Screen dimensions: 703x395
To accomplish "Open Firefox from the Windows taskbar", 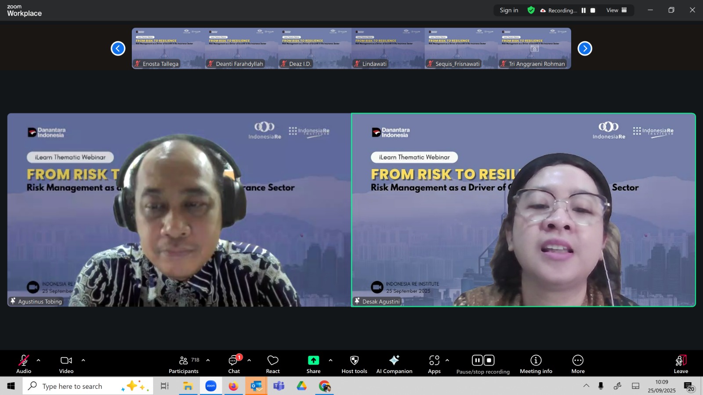I will point(233,386).
